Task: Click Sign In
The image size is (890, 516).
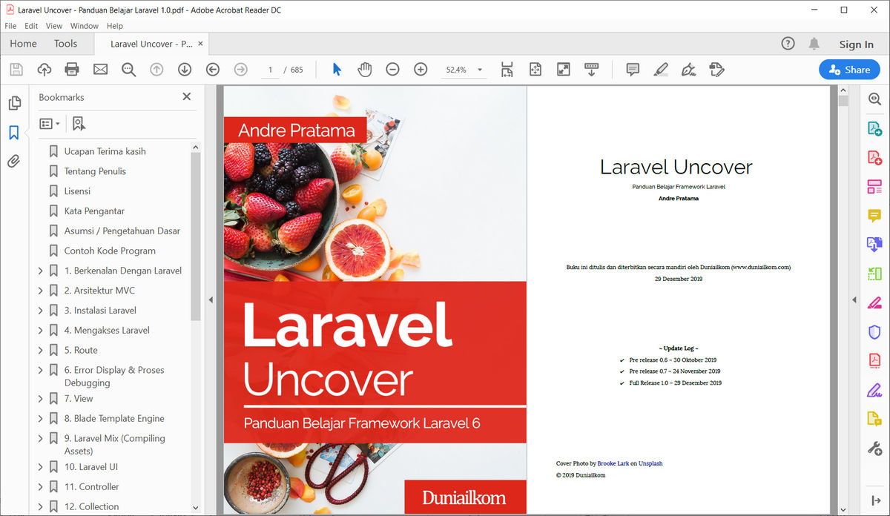Action: point(856,44)
